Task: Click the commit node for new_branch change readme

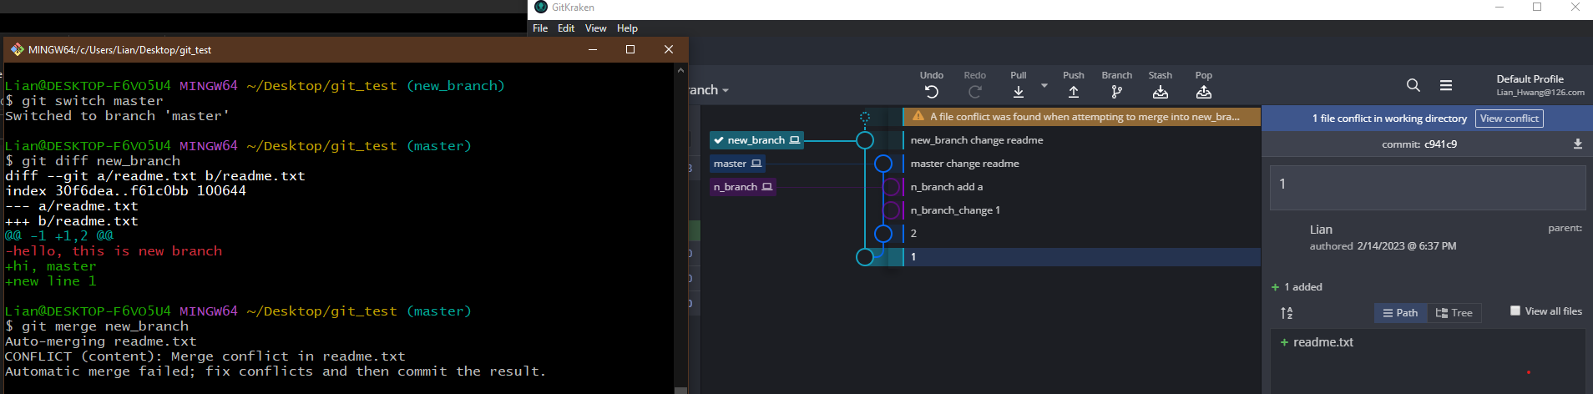Action: [x=865, y=140]
